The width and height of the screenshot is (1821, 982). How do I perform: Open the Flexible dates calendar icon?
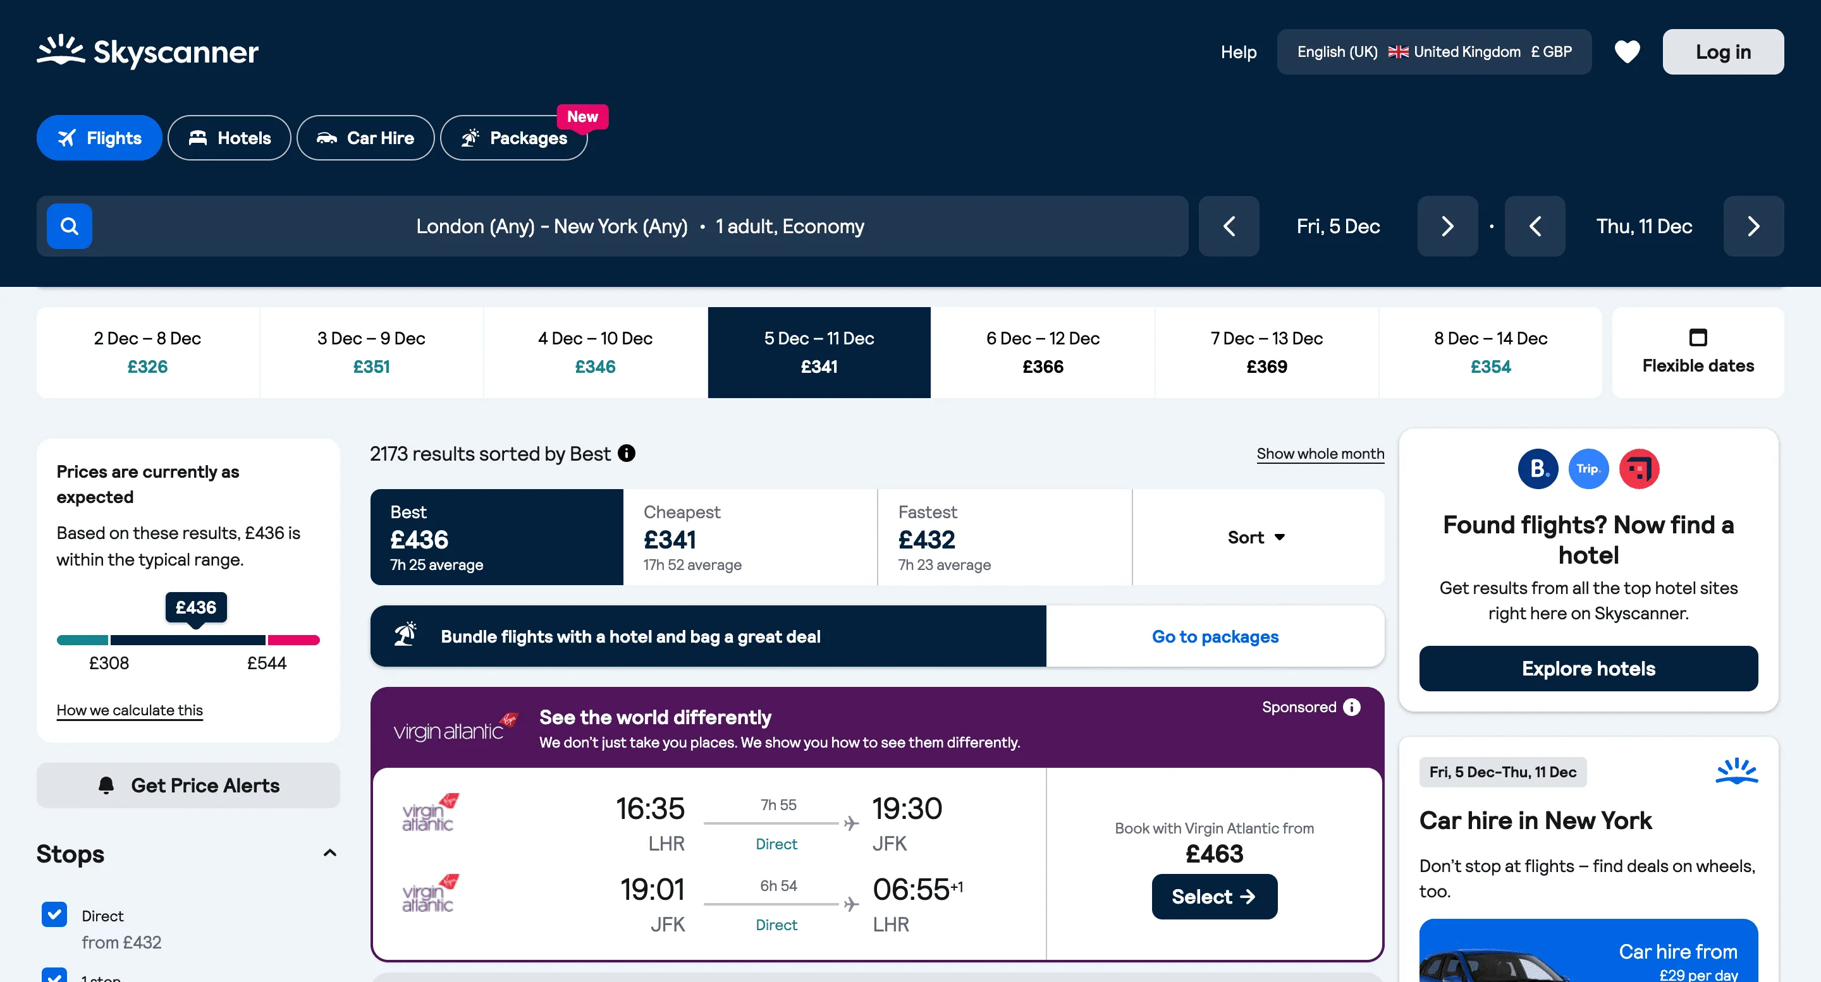pyautogui.click(x=1698, y=337)
